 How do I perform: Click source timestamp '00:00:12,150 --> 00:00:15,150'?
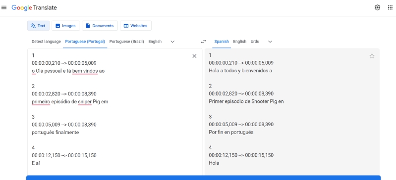tap(64, 156)
